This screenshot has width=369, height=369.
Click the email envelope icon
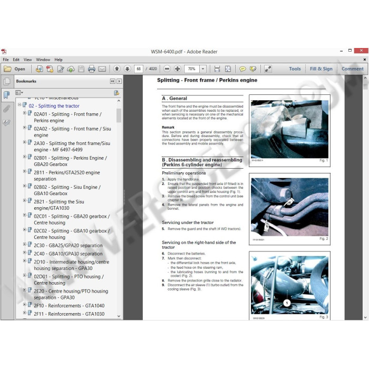click(102, 69)
